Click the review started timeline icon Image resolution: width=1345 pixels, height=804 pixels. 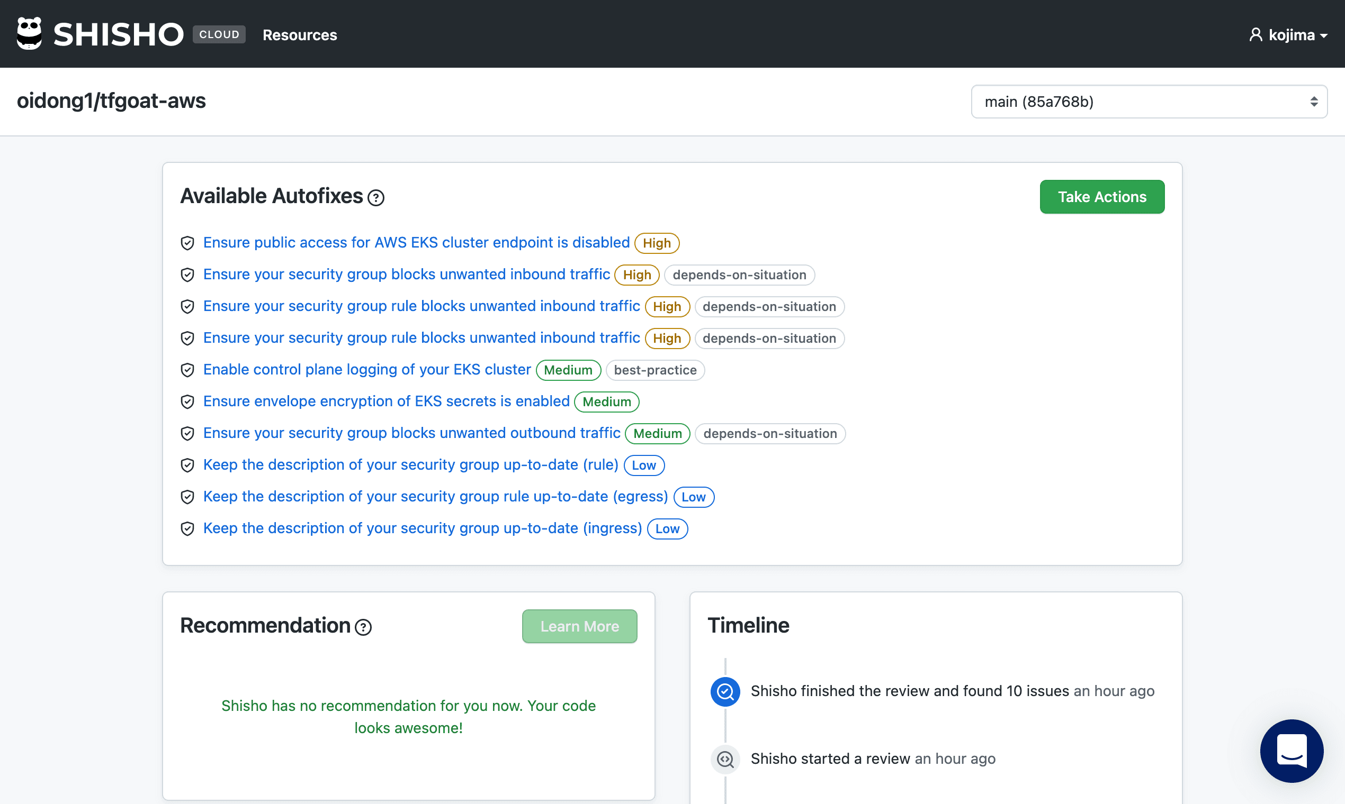pos(725,759)
